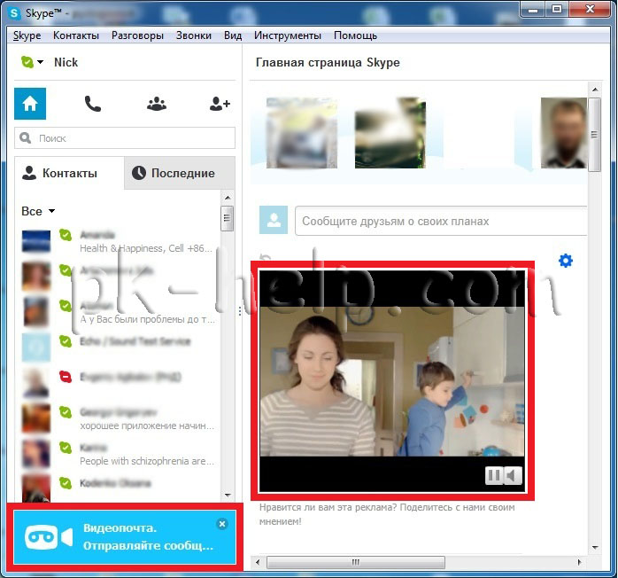This screenshot has height=578, width=618.
Task: Click the Skype logo in the title bar
Action: pyautogui.click(x=14, y=13)
